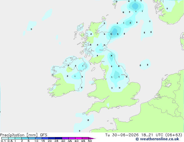
Task: Click the 40–45 mm magenta legend swatch
Action: click(79, 138)
